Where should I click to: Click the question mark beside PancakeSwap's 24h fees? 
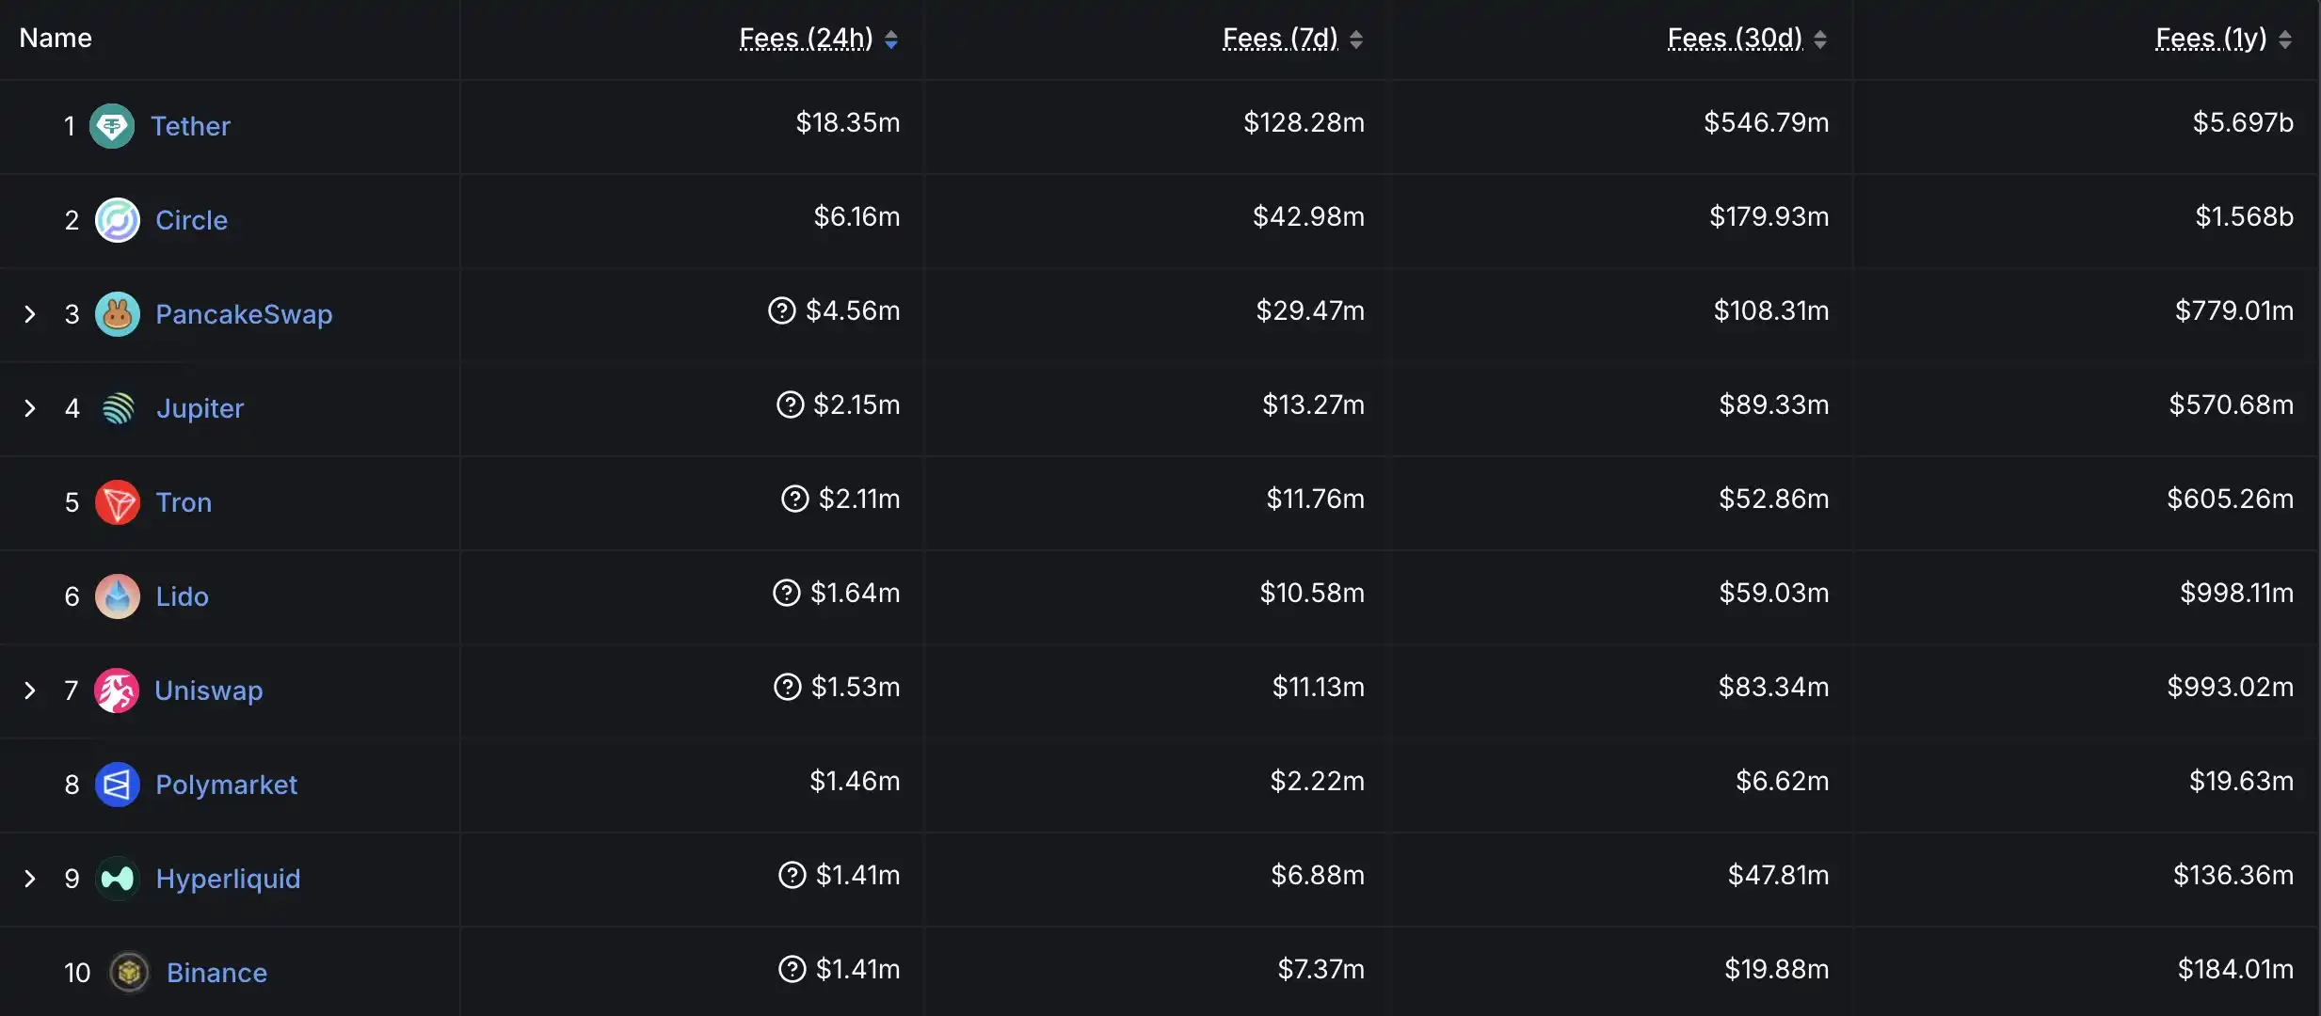click(x=782, y=310)
